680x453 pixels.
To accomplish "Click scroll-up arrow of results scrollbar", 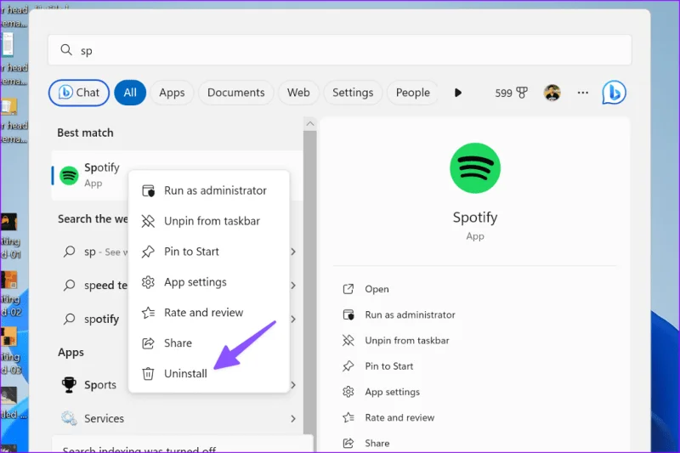I will [310, 124].
